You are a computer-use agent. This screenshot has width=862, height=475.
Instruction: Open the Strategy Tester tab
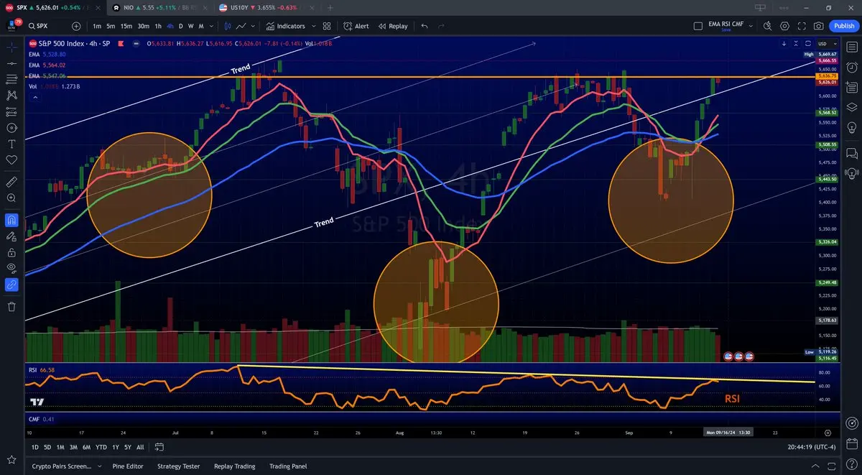(178, 466)
